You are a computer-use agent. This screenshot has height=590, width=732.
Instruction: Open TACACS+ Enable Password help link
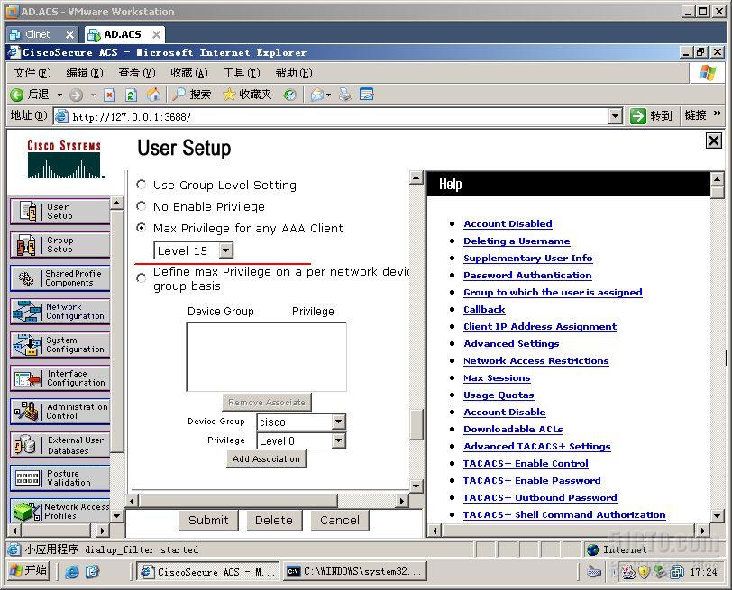[532, 480]
